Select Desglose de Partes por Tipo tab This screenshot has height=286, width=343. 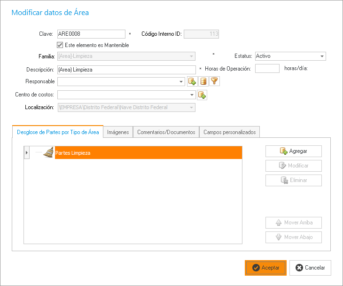[58, 132]
